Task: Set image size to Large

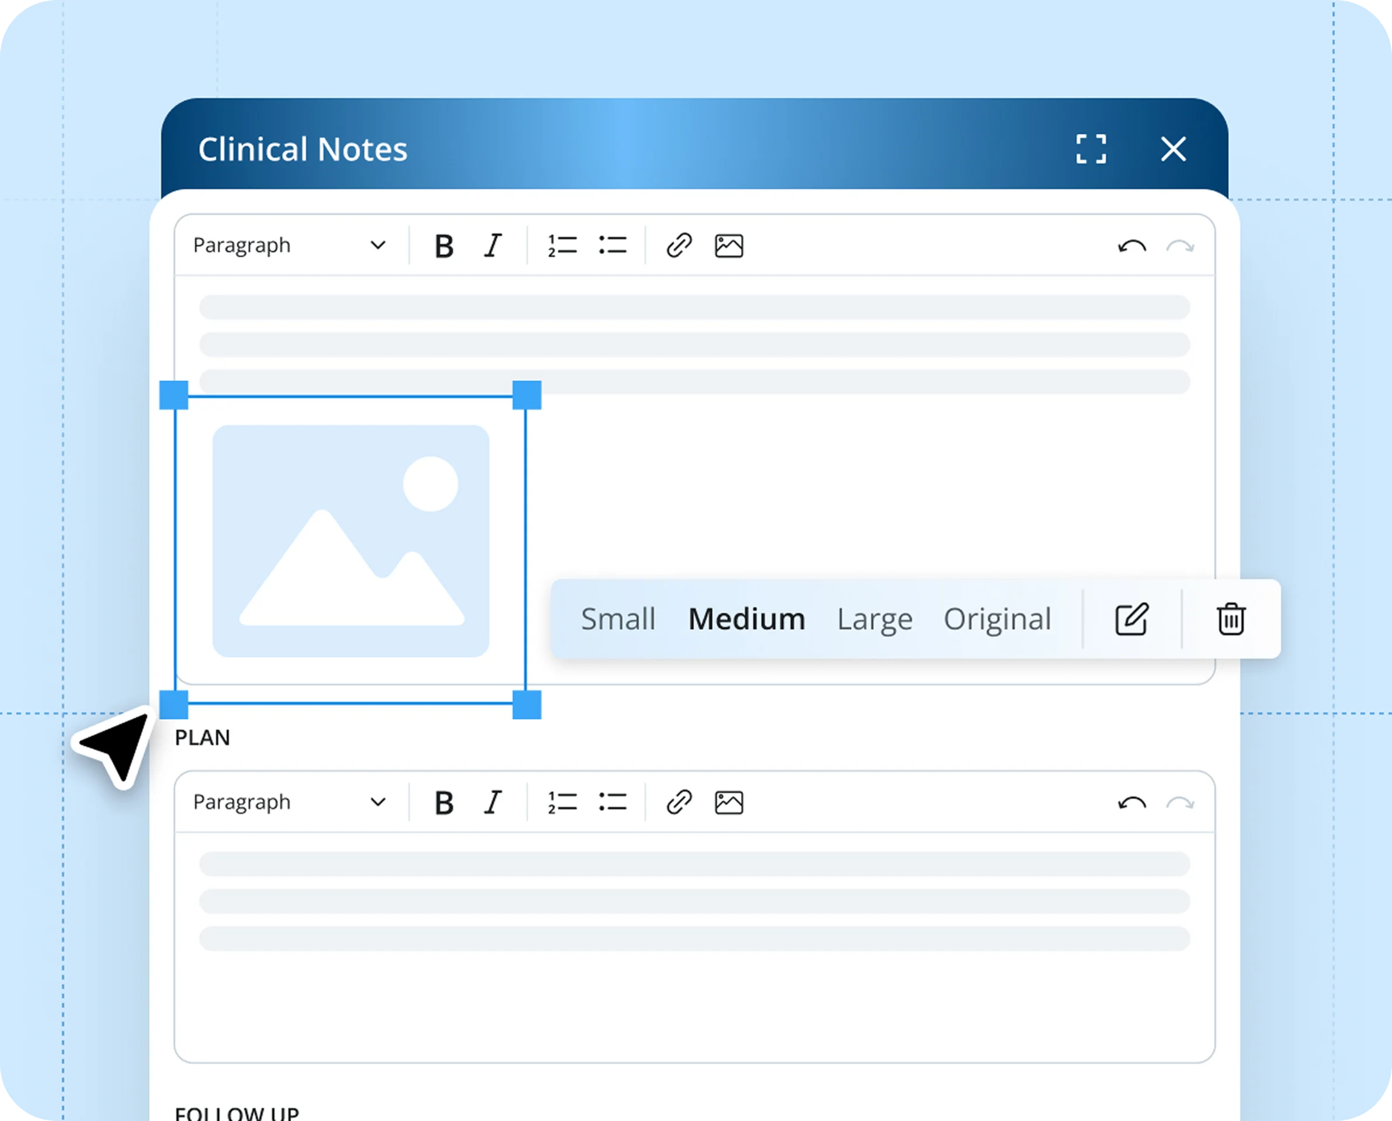Action: click(874, 619)
